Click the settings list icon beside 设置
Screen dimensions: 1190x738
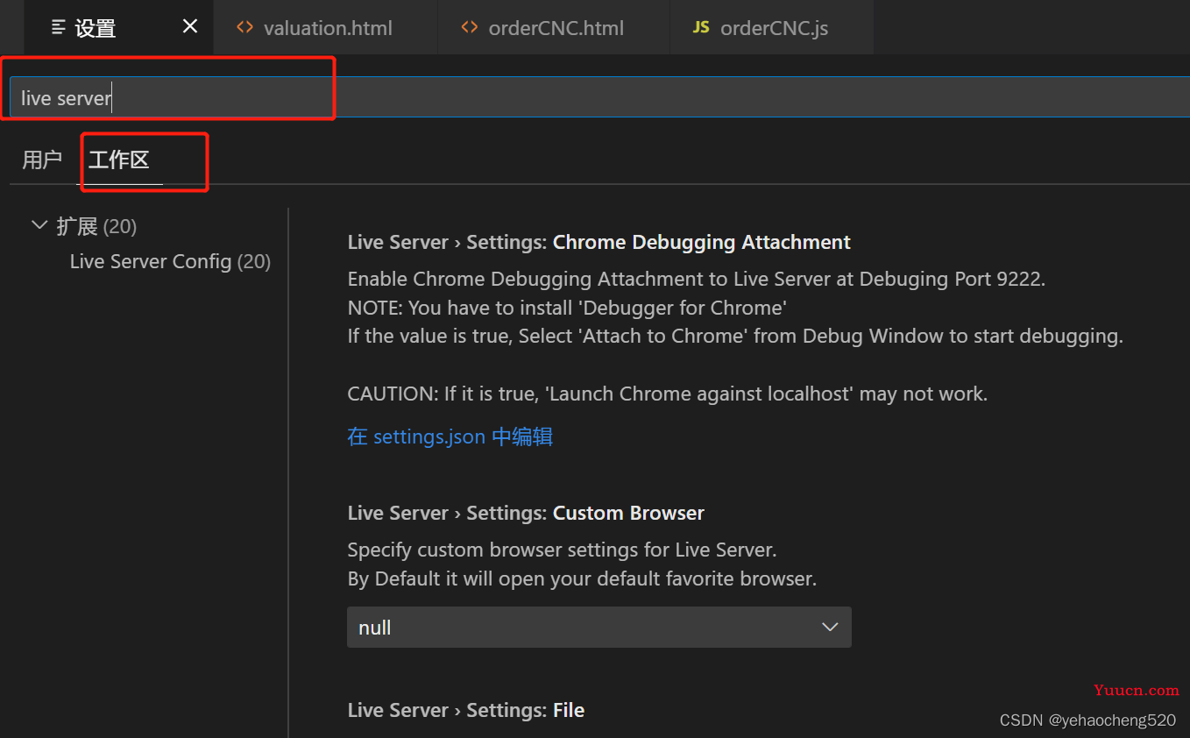tap(59, 27)
